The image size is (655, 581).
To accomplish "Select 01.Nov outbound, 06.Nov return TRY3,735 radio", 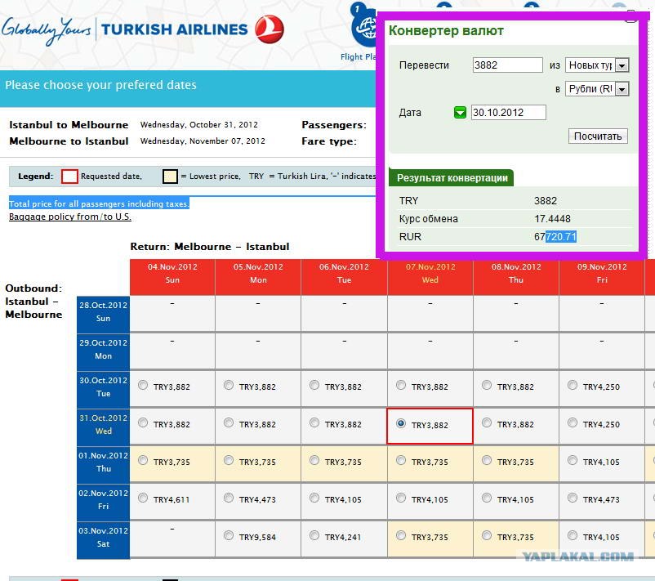I will pyautogui.click(x=314, y=460).
